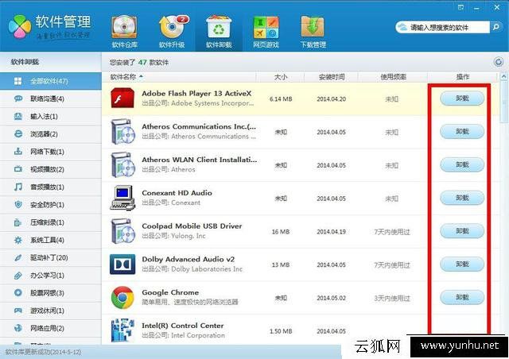The image size is (509, 359).
Task: Select 办公学习(1) category
Action: pyautogui.click(x=51, y=276)
